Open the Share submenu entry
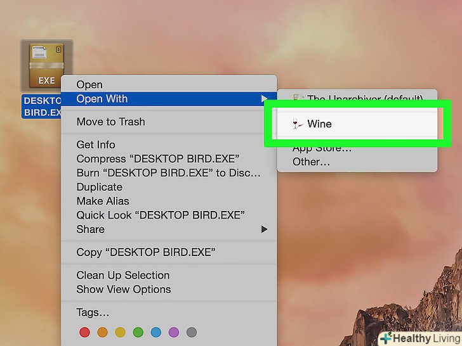This screenshot has height=346, width=462. pos(169,229)
